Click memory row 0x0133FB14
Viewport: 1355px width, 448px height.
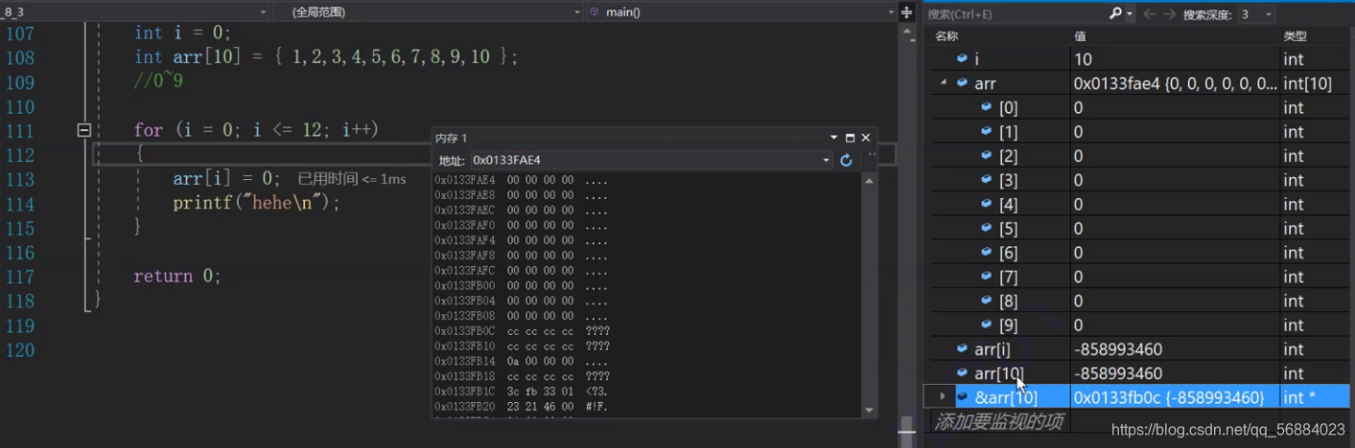523,361
